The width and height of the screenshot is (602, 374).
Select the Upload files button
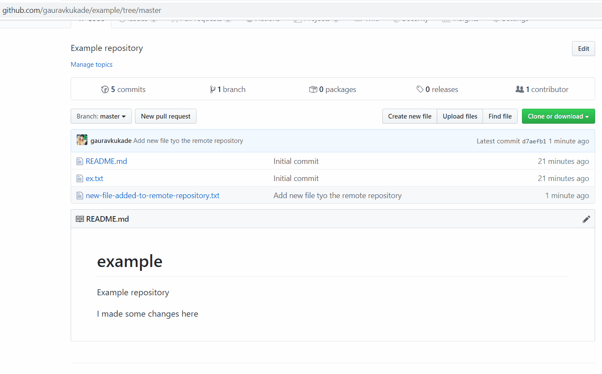coord(460,116)
